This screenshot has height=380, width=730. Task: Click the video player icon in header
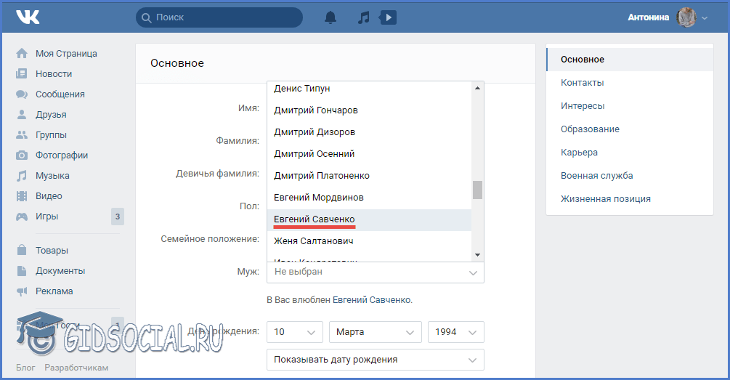tap(389, 17)
